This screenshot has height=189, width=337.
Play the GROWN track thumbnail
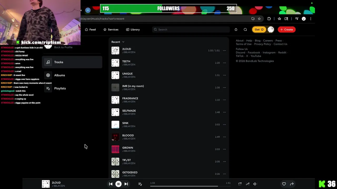coord(115,149)
